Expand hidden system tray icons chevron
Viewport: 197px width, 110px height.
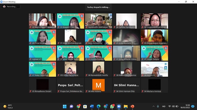pos(154,106)
